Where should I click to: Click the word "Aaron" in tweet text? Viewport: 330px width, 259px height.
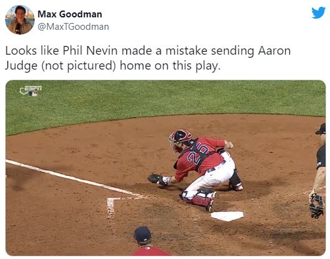(x=274, y=51)
